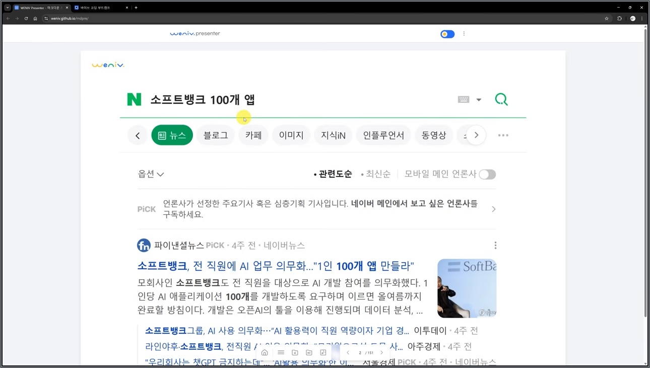Select the 카페 tab
This screenshot has height=368, width=650.
[x=253, y=135]
